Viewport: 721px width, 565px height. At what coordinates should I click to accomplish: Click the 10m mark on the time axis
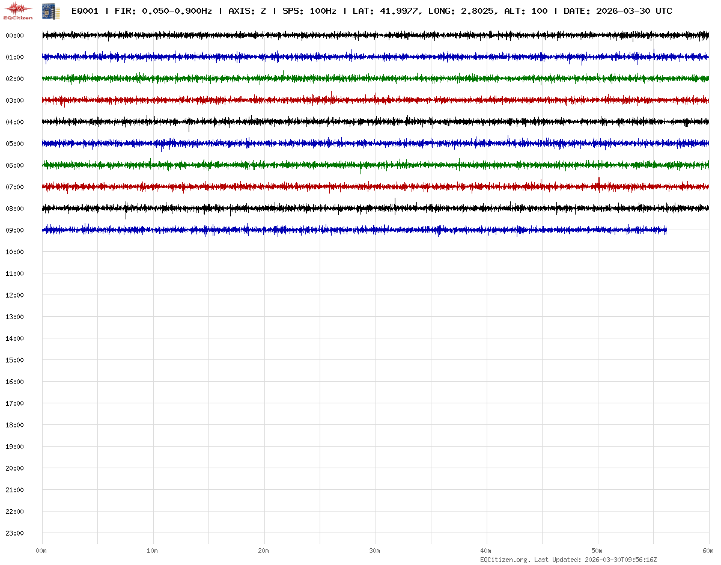[x=153, y=551]
